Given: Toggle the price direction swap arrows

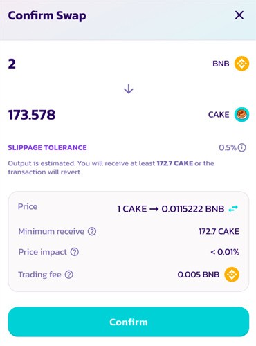Looking at the screenshot, I should pyautogui.click(x=233, y=209).
